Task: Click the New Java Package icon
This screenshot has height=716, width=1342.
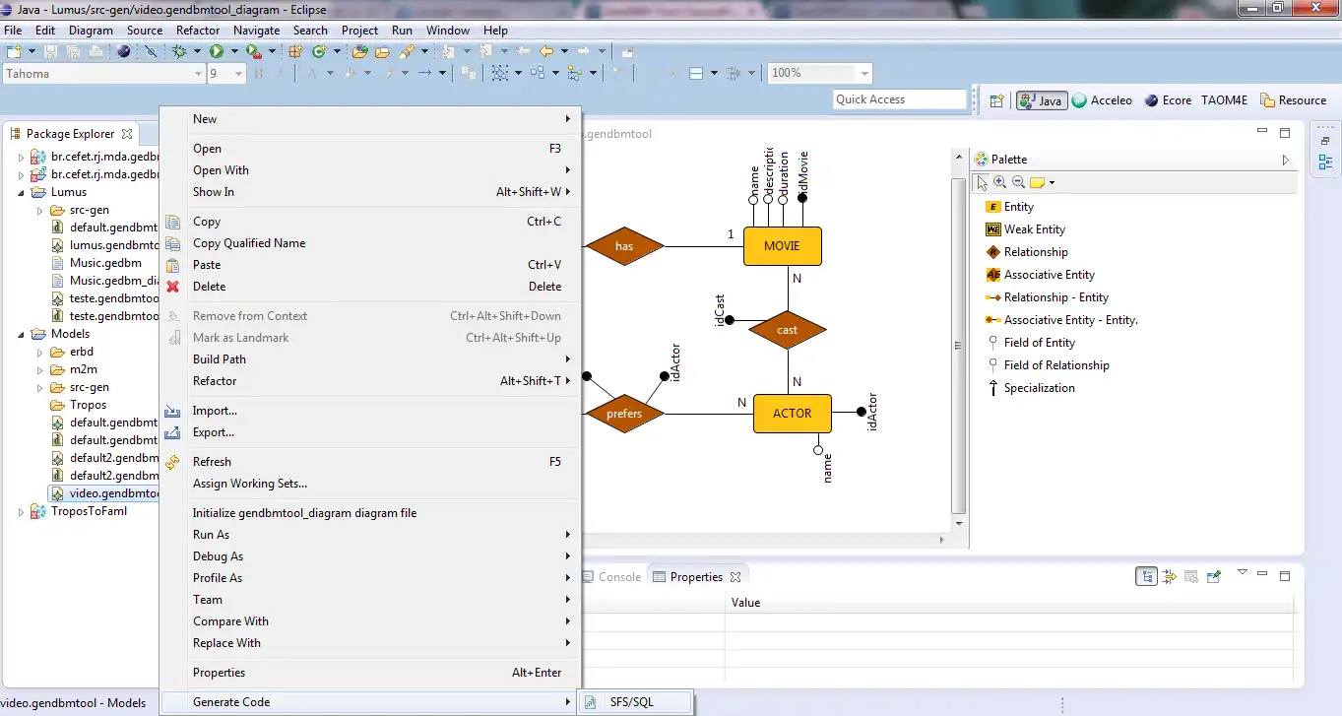Action: point(295,51)
